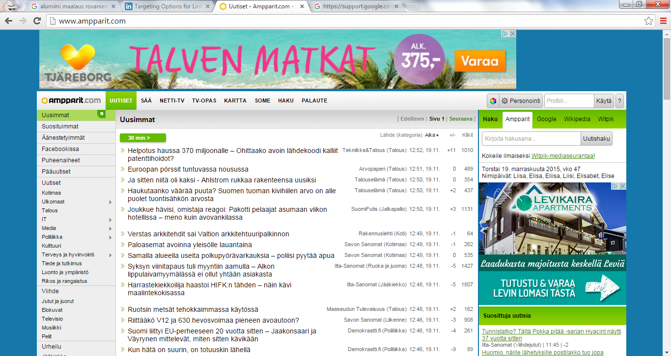
Task: Select the Google search tab
Action: 547,119
